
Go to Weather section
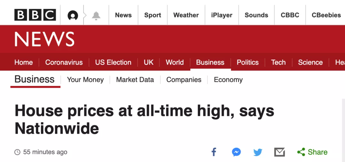[186, 15]
